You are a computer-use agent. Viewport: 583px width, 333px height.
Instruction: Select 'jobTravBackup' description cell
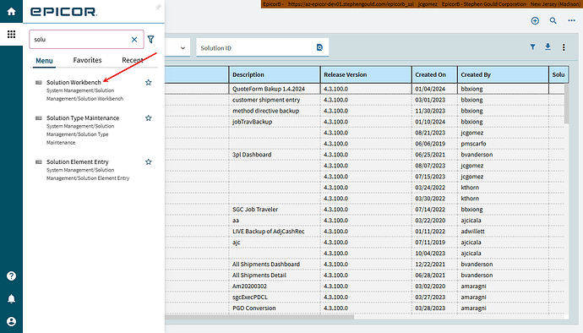(275, 122)
